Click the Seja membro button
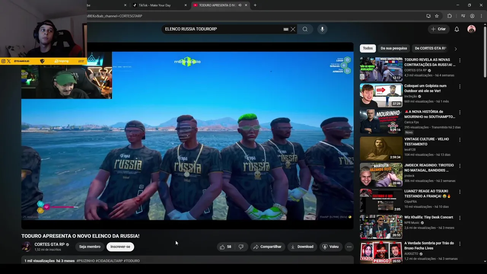This screenshot has width=487, height=274. (x=90, y=247)
